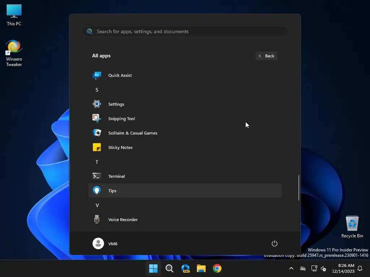Click the Solitaire & Casual Games label
370x277 pixels.
pos(133,133)
